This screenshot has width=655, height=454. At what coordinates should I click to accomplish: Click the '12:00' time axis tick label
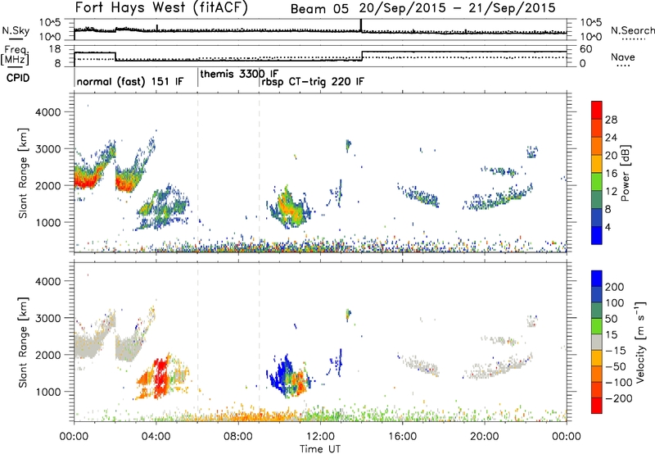(x=320, y=437)
